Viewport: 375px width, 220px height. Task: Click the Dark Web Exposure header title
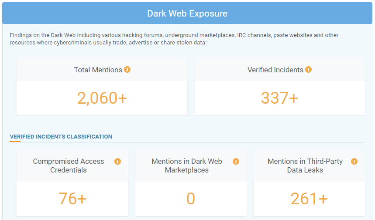(187, 14)
